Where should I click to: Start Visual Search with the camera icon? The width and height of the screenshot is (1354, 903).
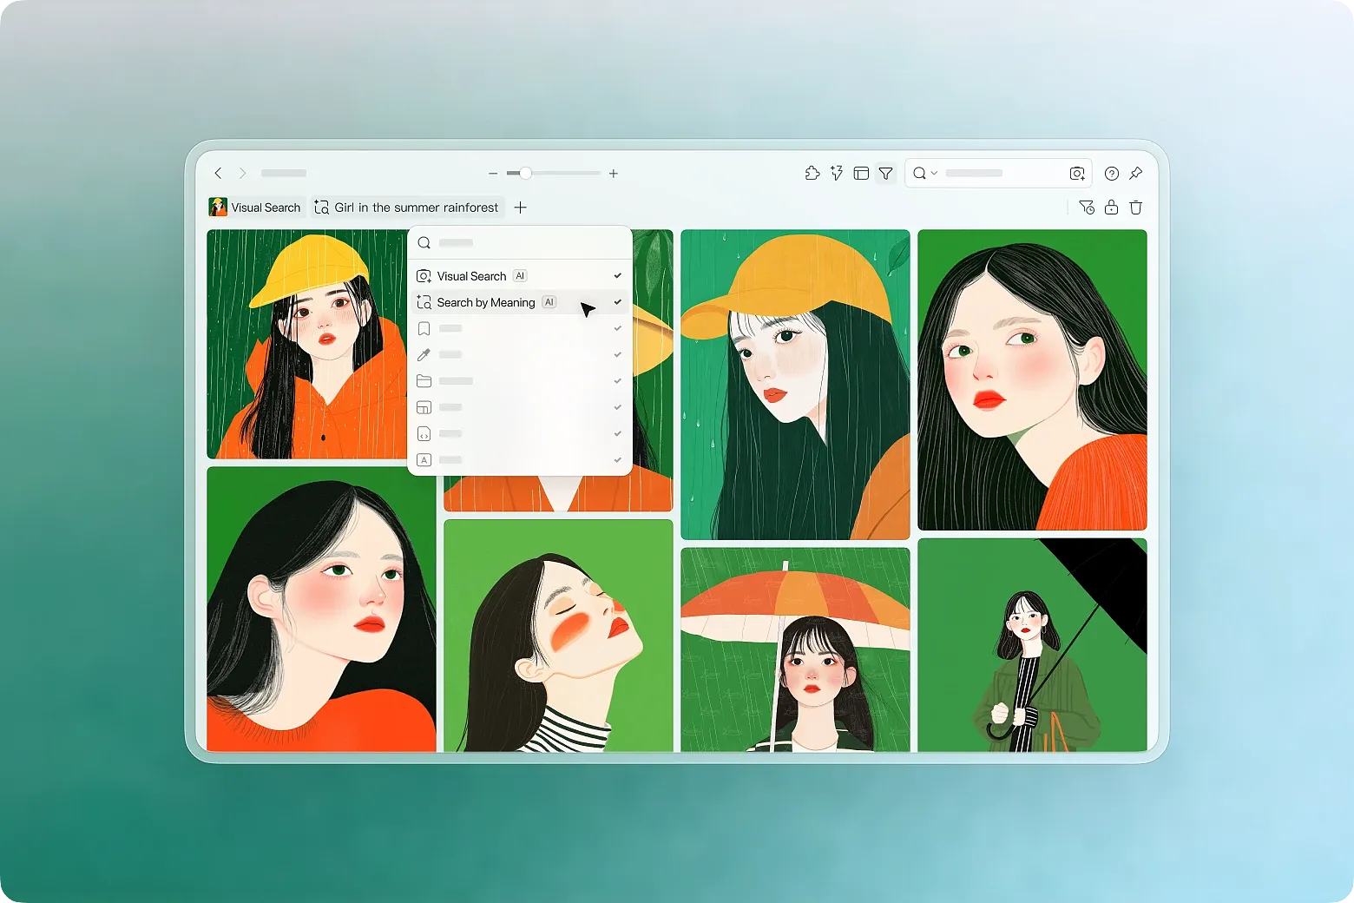1077,173
